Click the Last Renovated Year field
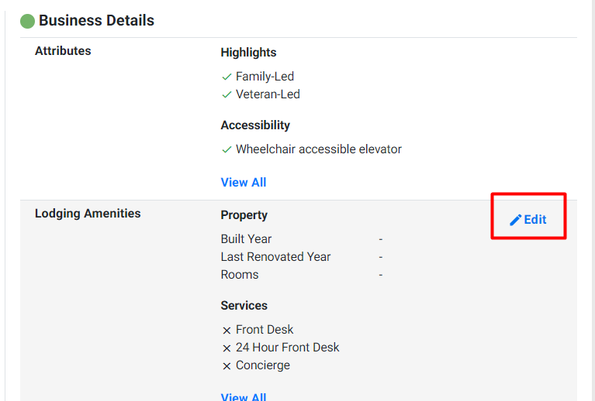The width and height of the screenshot is (595, 401). [302, 257]
